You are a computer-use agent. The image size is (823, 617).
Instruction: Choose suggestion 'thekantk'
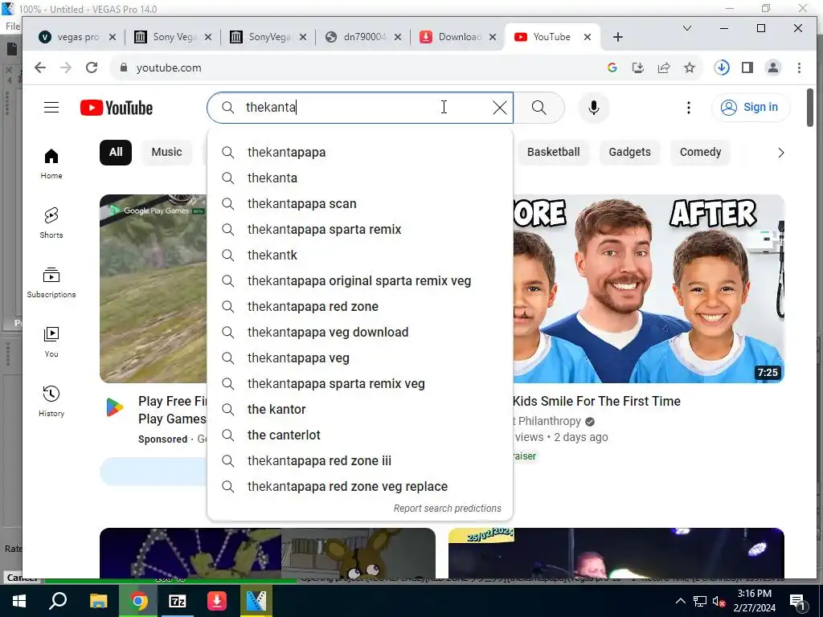click(x=360, y=255)
